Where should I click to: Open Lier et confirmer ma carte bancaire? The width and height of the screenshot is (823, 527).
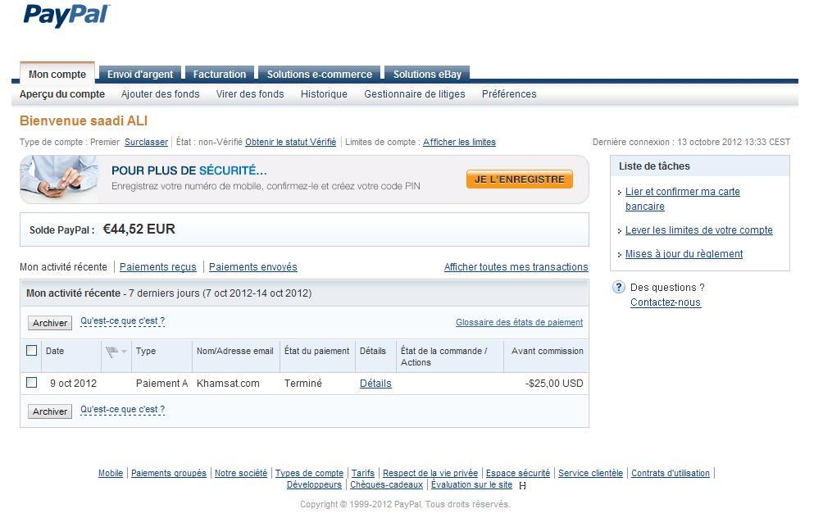[682, 199]
